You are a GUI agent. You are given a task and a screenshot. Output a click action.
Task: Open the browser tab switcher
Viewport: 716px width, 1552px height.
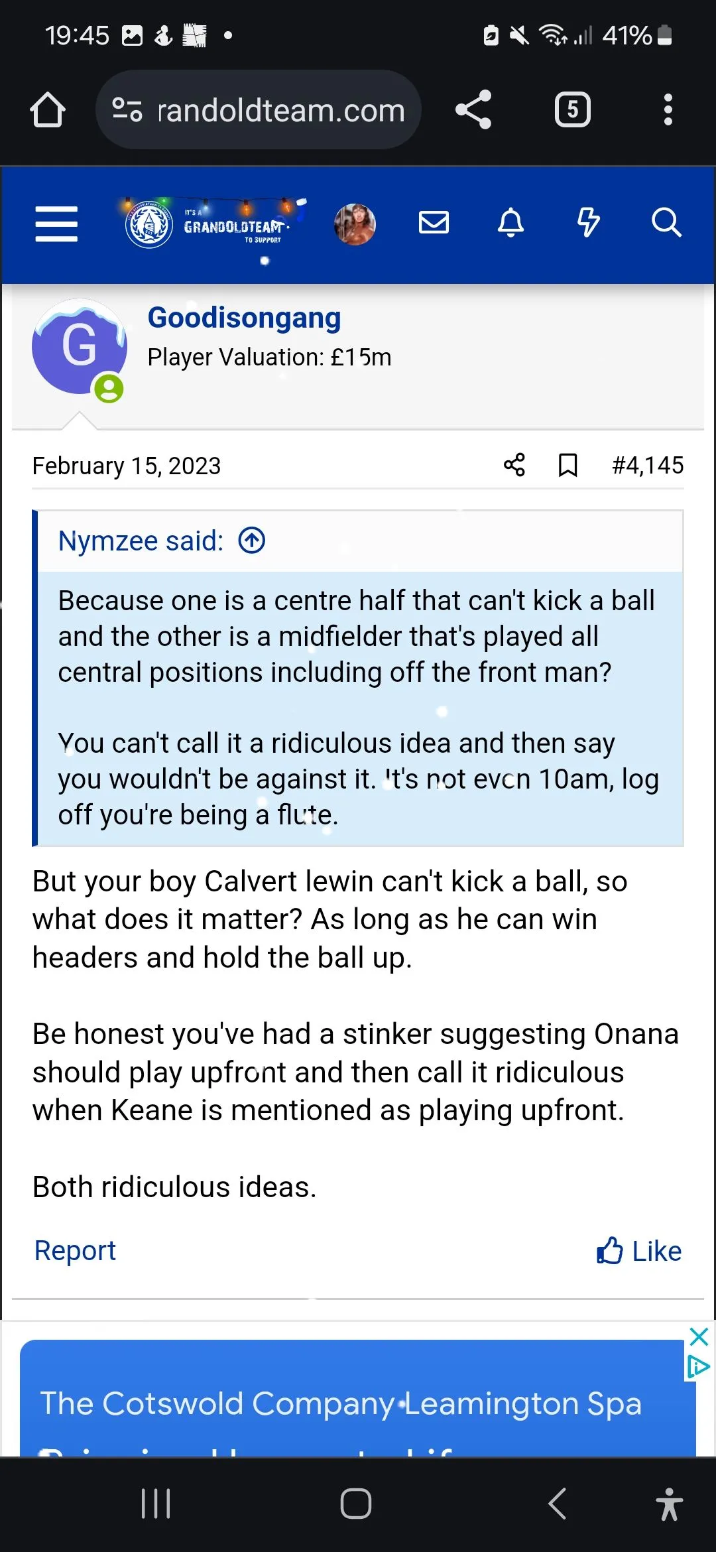(x=572, y=109)
